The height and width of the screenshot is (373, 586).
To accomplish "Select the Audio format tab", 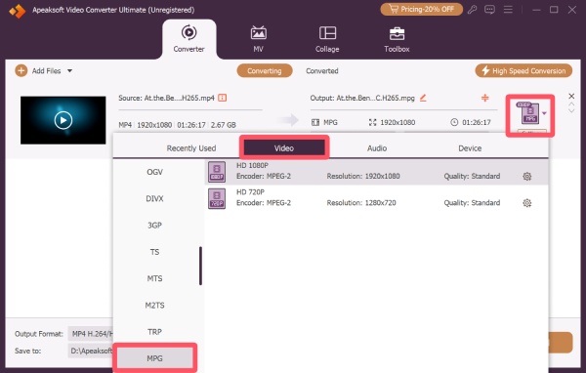I will point(377,148).
